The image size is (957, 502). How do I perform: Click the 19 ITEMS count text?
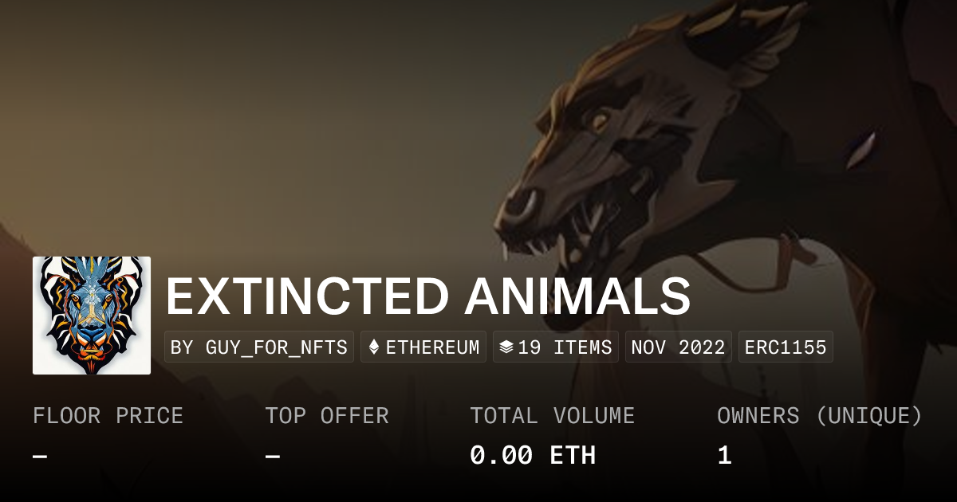click(565, 347)
